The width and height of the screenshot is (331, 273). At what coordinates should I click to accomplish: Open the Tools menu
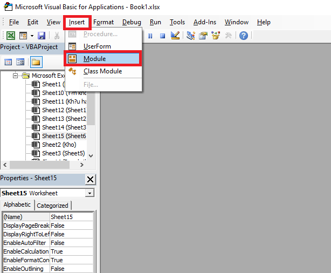(177, 22)
